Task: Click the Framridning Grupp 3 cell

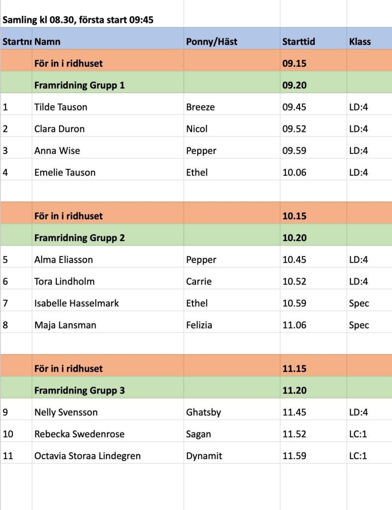Action: click(79, 390)
